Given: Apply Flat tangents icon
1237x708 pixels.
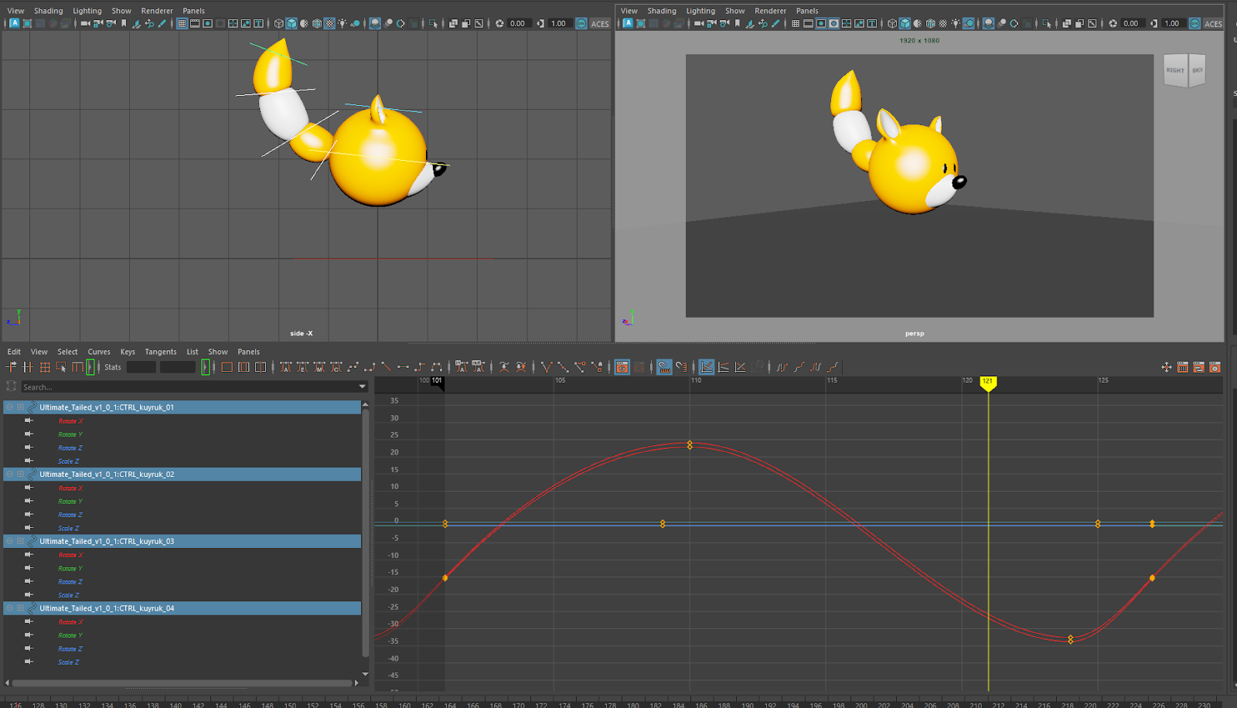Looking at the screenshot, I should (x=403, y=367).
